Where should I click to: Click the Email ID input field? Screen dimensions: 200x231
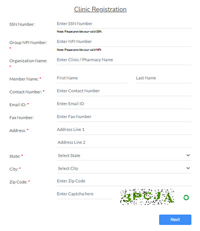click(x=124, y=104)
